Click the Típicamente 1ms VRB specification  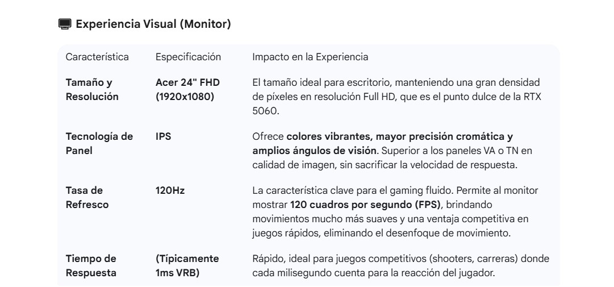187,265
